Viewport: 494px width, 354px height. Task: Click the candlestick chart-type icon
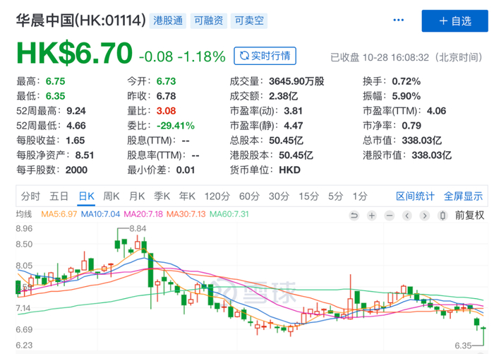point(442,216)
